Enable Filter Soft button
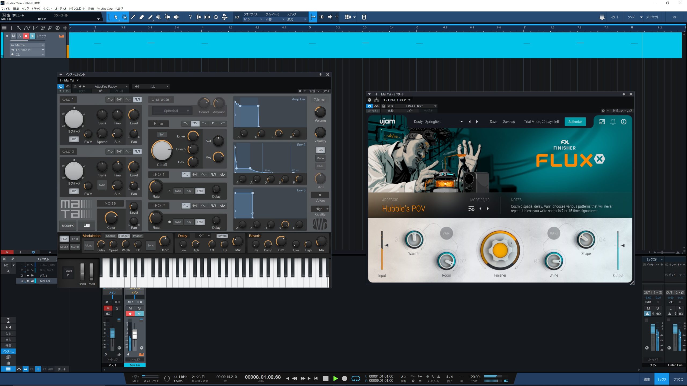Image resolution: width=687 pixels, height=386 pixels. coord(162,135)
